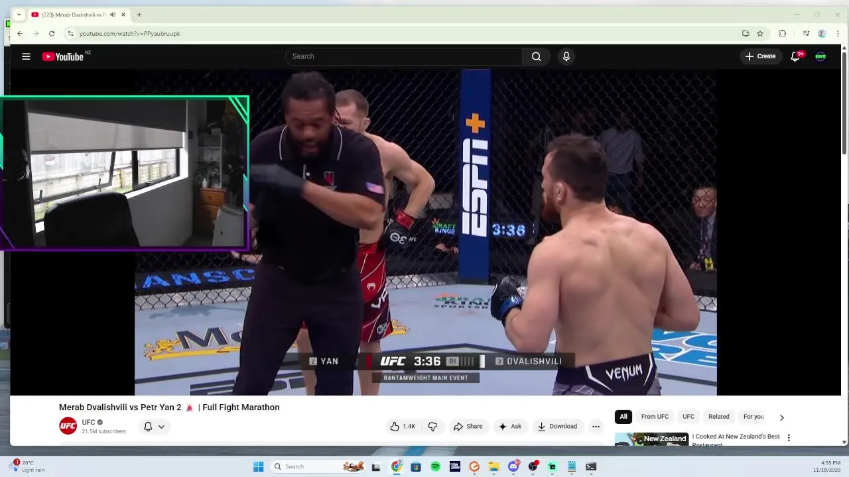Open the Chrome tab search dropdown arrow
The height and width of the screenshot is (477, 849).
pos(19,15)
